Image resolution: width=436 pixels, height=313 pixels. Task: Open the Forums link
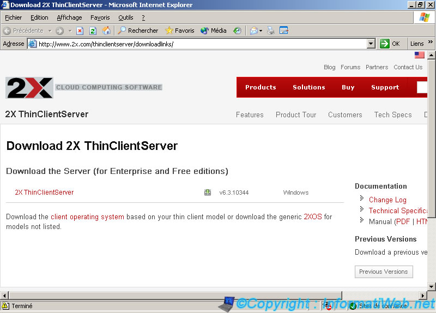click(x=350, y=67)
